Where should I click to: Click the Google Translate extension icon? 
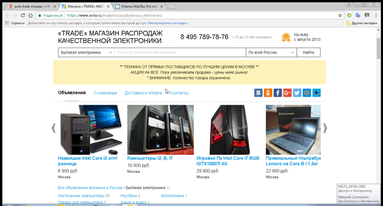point(358,15)
